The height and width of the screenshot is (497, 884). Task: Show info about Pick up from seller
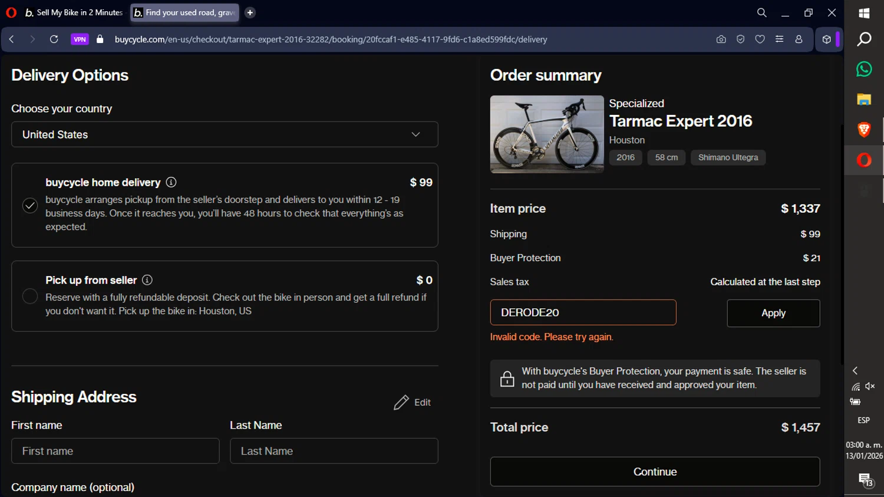point(147,280)
